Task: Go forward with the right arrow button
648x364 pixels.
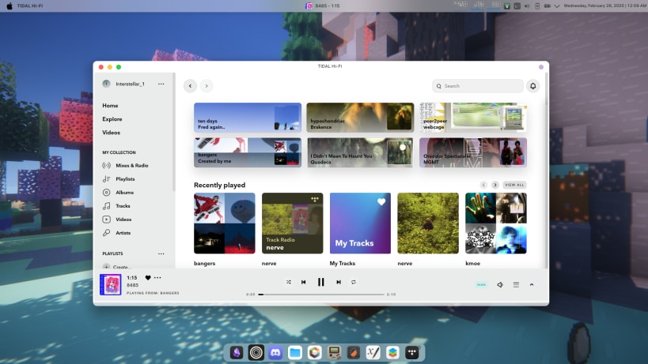Action: (x=207, y=86)
